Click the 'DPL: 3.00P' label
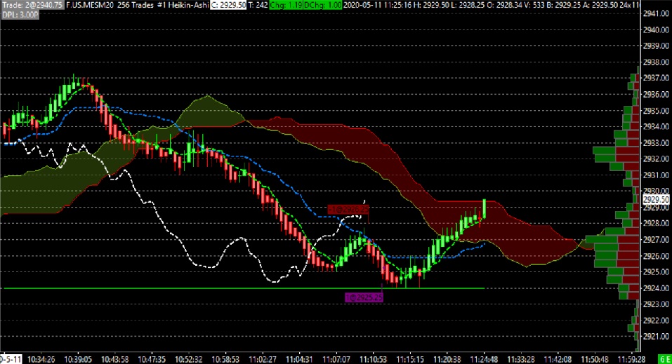The image size is (672, 364). [20, 15]
